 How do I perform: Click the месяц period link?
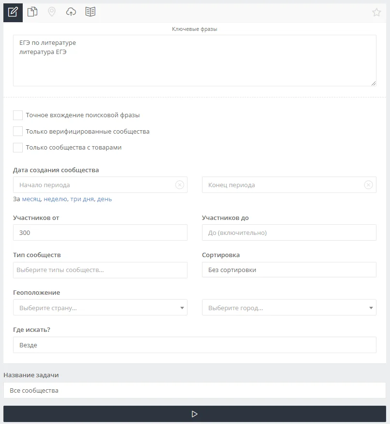point(31,199)
